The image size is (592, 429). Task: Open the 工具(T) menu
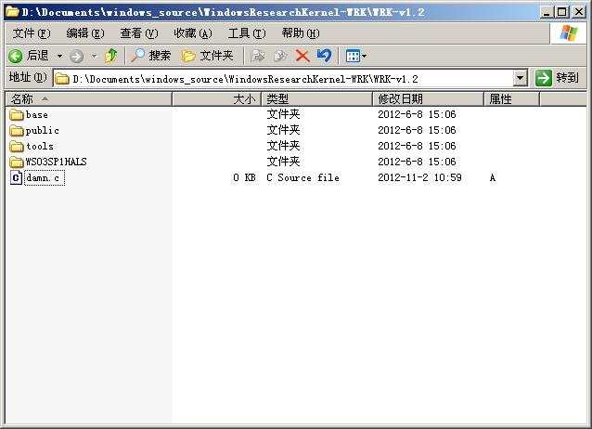[247, 33]
